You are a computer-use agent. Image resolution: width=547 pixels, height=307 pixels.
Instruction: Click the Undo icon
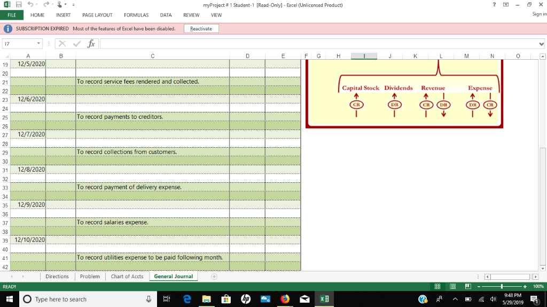tap(30, 5)
